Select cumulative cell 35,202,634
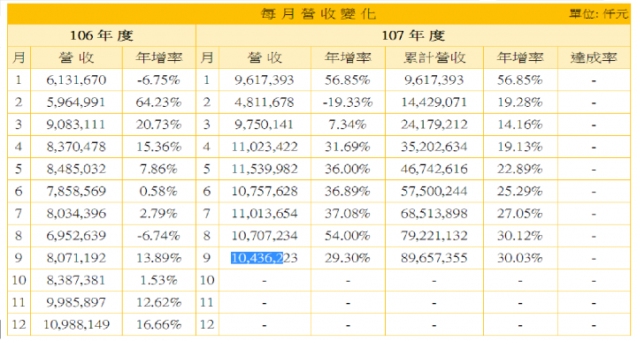 pos(434,147)
